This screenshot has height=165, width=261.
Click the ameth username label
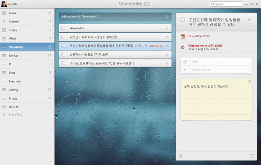[13, 4]
